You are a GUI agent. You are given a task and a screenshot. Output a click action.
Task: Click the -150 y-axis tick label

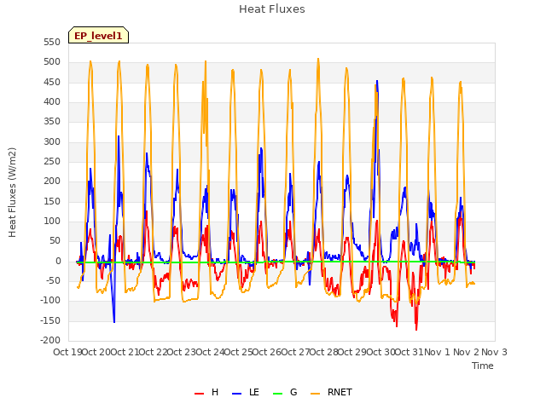[50, 320]
